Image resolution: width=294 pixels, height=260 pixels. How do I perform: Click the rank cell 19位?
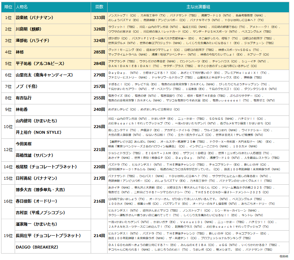(8, 236)
